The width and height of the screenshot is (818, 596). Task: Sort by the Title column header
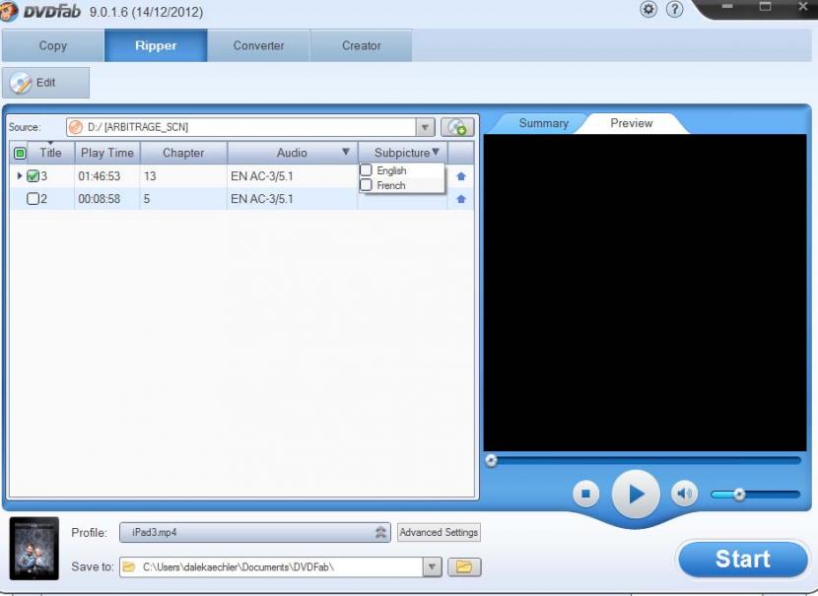click(50, 153)
